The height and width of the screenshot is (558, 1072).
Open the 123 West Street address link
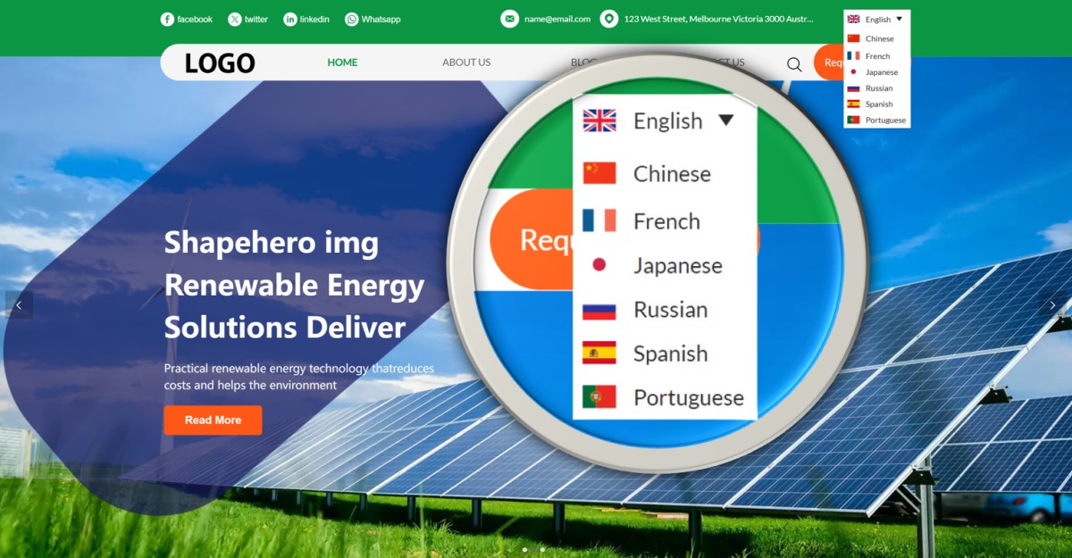(x=718, y=19)
